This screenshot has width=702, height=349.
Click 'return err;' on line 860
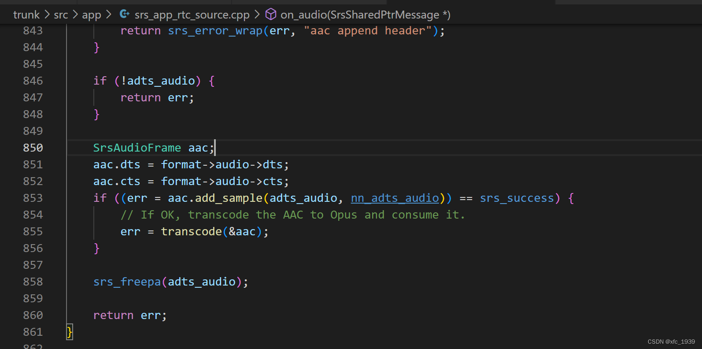coord(130,316)
